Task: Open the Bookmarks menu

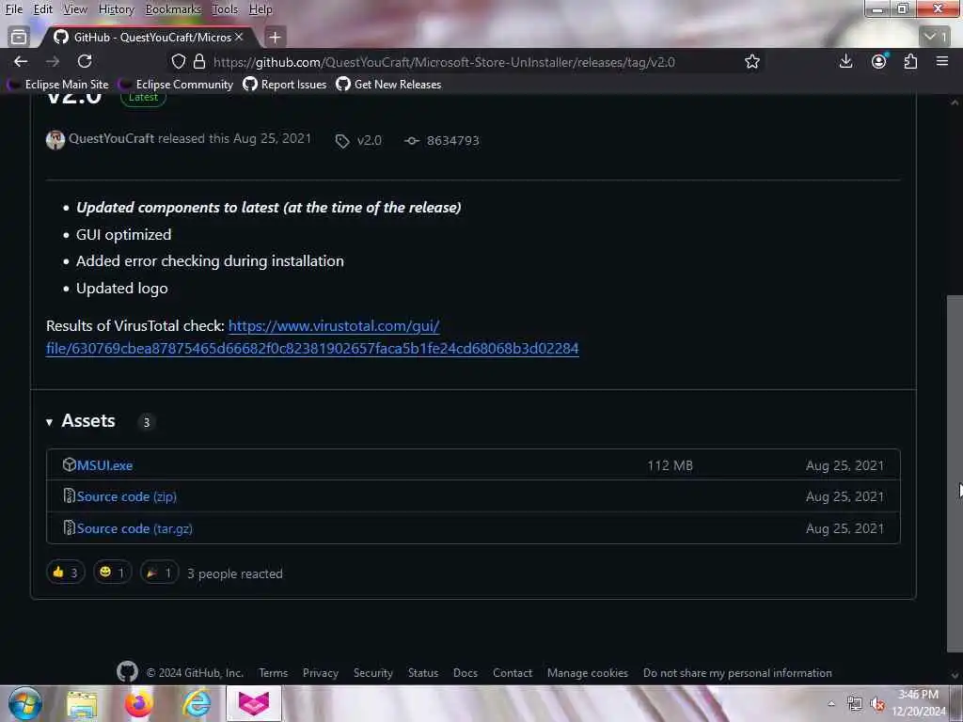Action: pyautogui.click(x=173, y=9)
